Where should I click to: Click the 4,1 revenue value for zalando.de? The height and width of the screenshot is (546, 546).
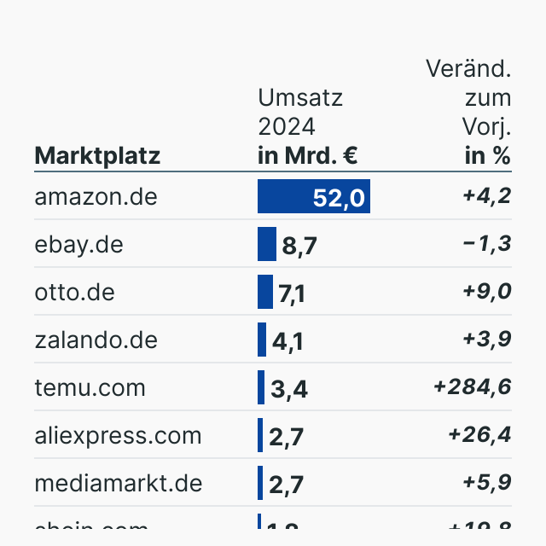(288, 342)
